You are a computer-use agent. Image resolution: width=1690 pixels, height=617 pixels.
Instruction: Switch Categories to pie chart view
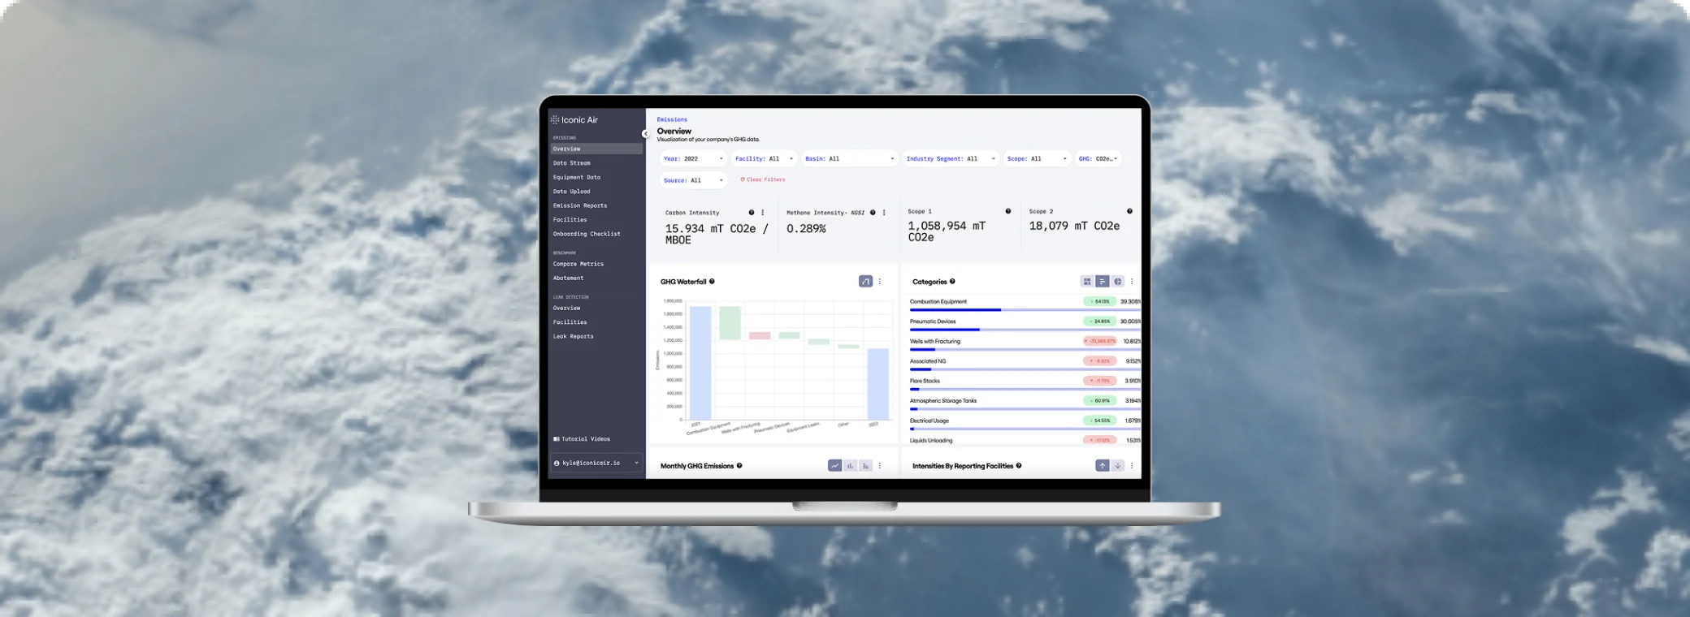click(x=1118, y=282)
